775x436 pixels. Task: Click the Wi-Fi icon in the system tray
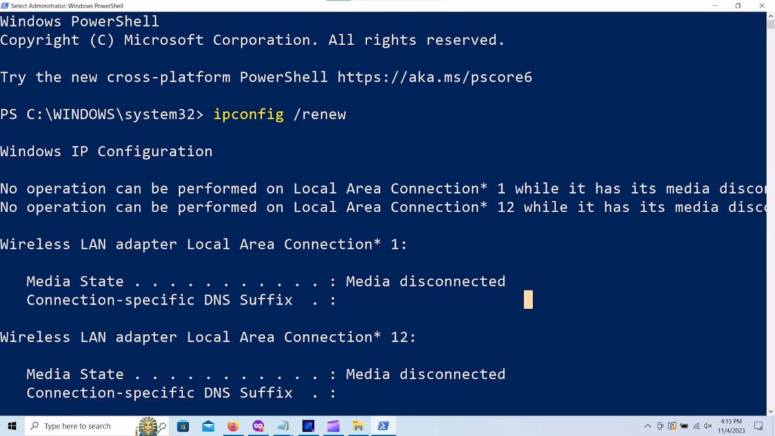point(696,426)
